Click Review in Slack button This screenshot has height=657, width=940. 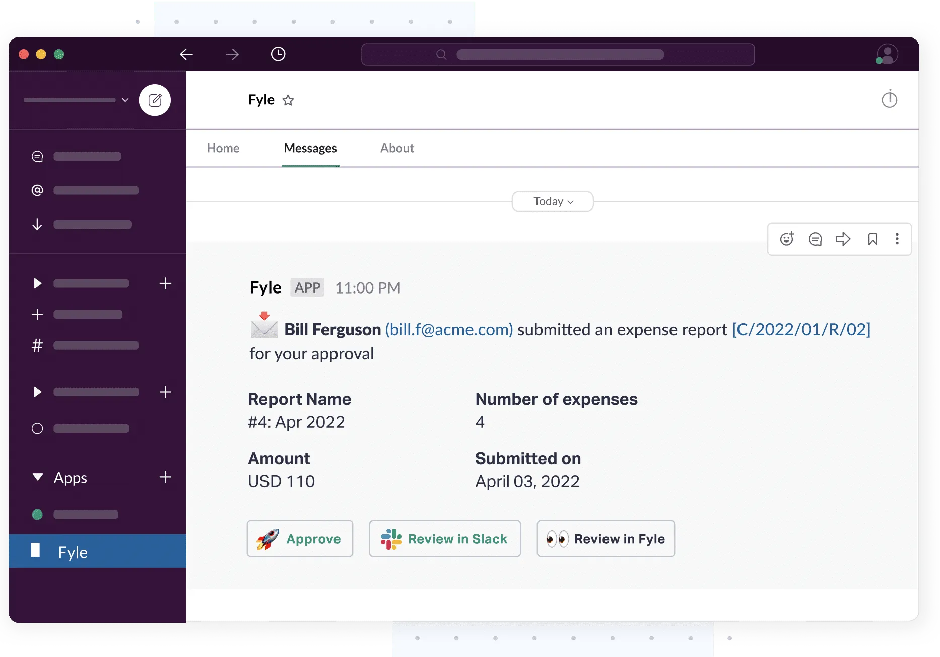[445, 539]
